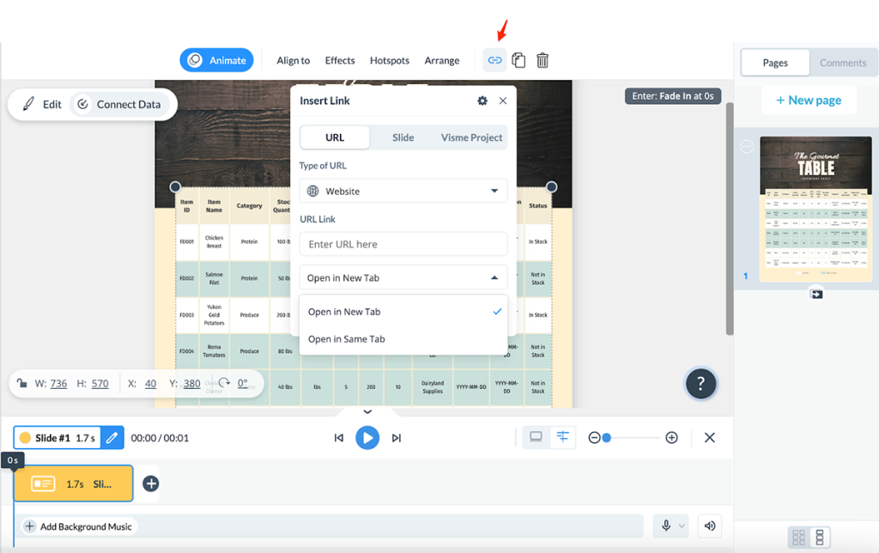Image resolution: width=879 pixels, height=553 pixels.
Task: Click the New page button
Action: click(x=809, y=100)
